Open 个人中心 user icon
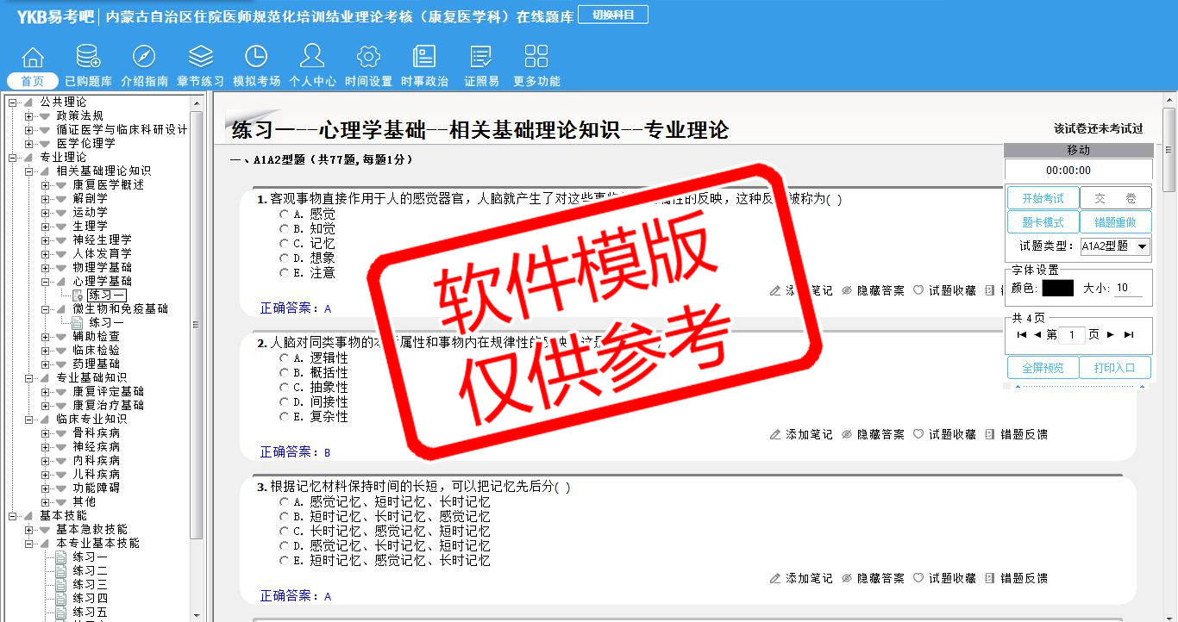Image resolution: width=1178 pixels, height=622 pixels. click(312, 57)
